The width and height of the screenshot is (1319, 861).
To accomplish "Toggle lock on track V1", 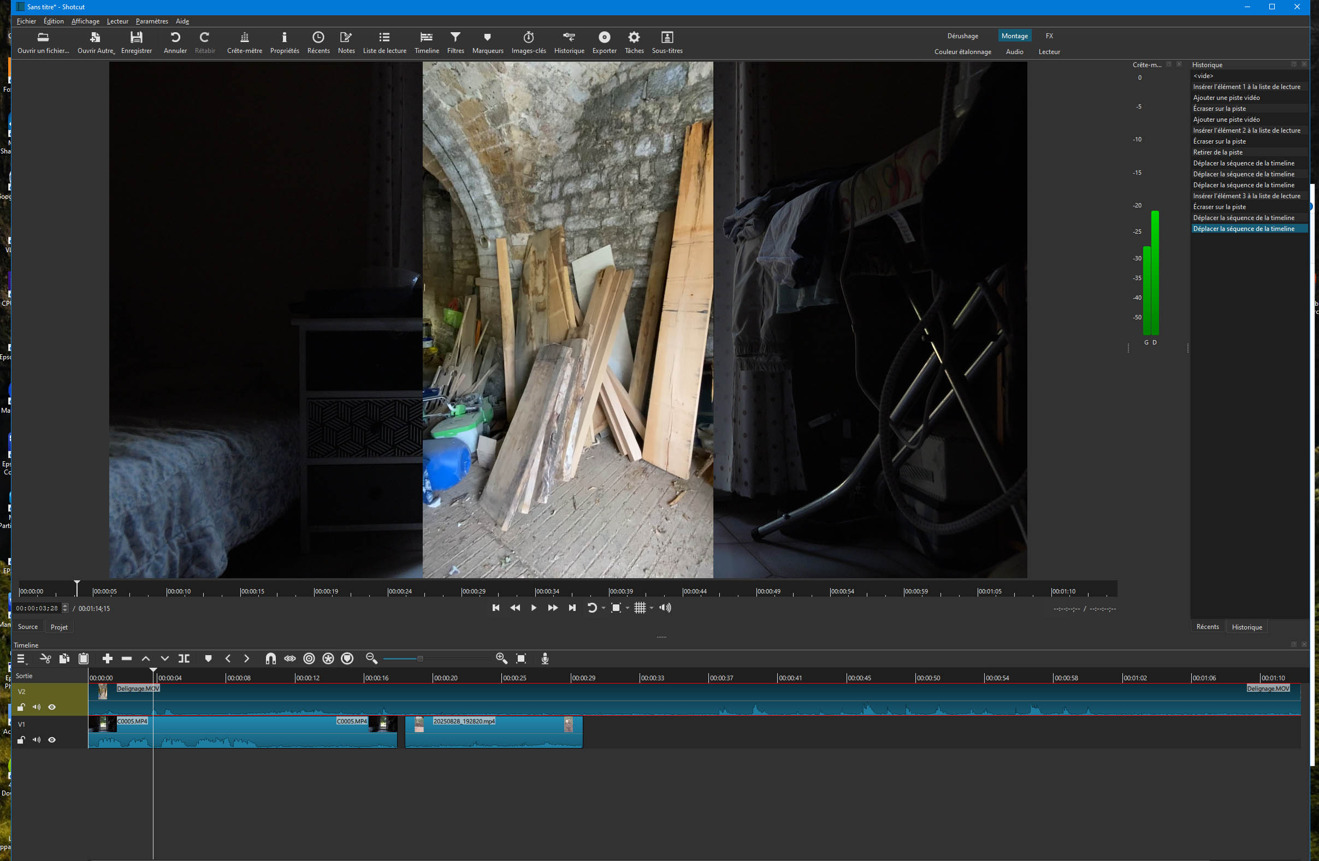I will click(x=21, y=740).
